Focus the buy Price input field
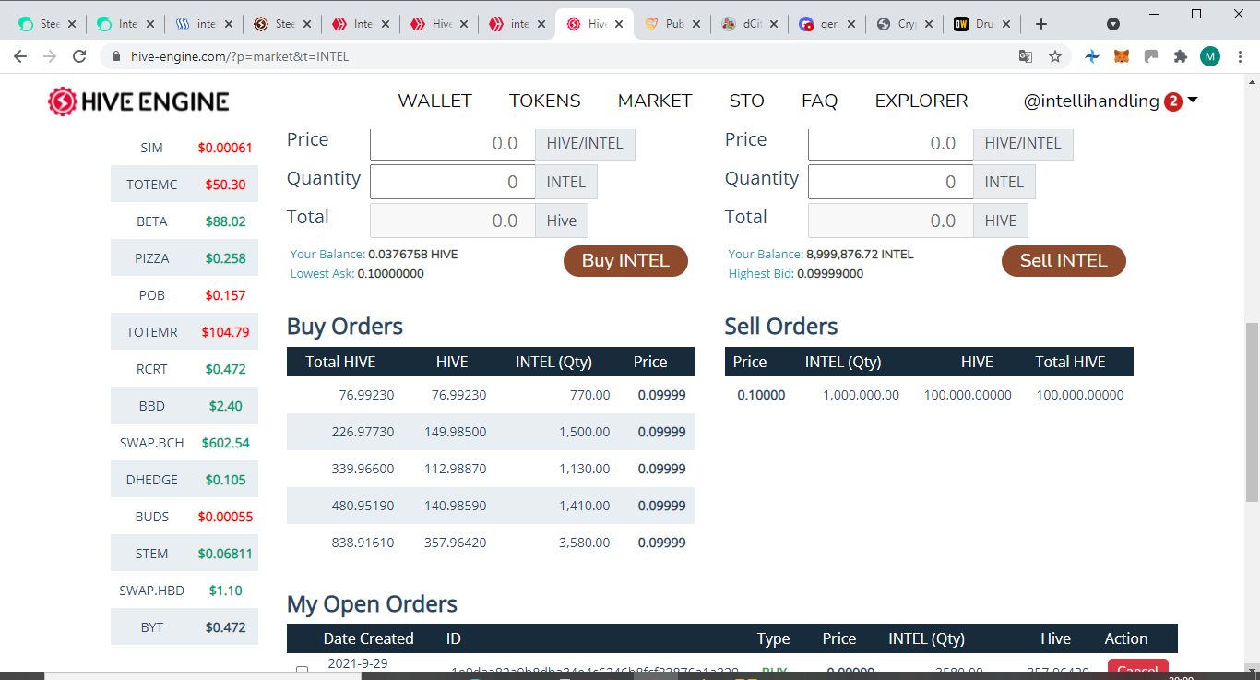1260x680 pixels. pos(453,143)
